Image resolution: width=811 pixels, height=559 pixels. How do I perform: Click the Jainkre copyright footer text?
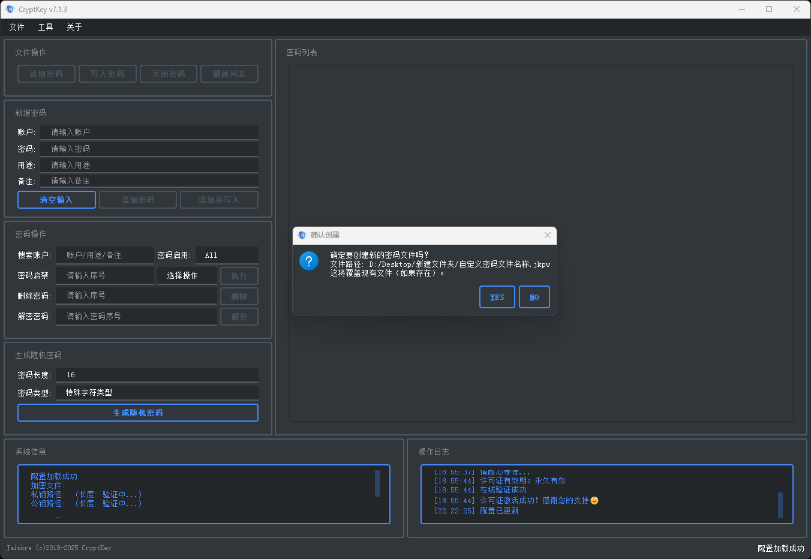point(59,548)
